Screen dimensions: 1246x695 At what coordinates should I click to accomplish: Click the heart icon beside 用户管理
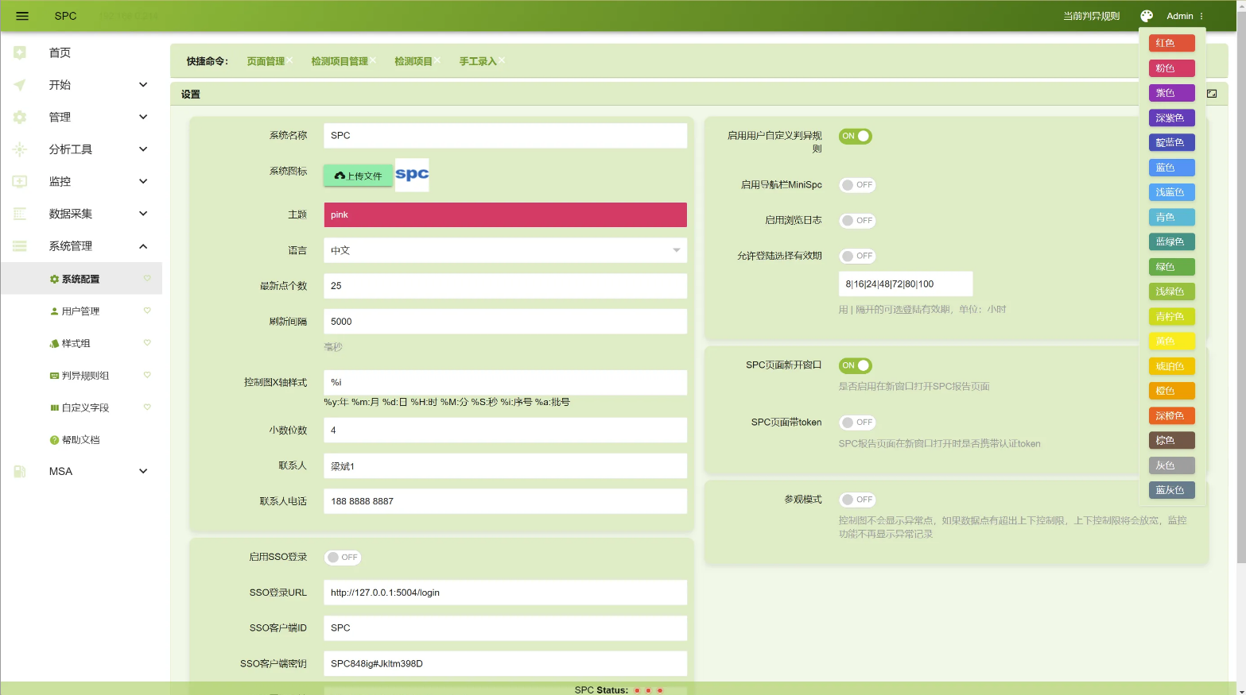click(x=147, y=311)
